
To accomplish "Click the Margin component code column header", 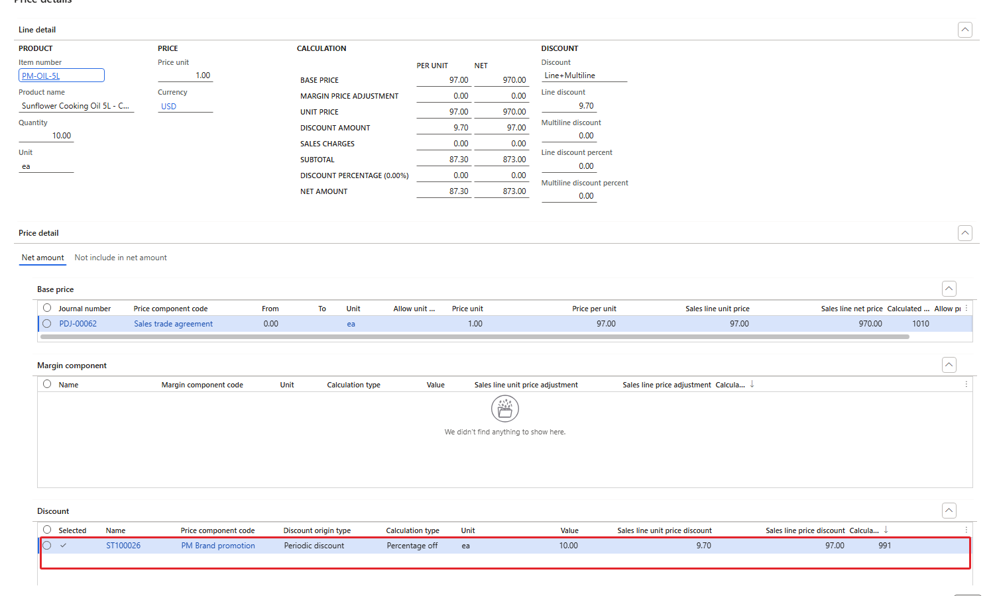I will point(202,385).
